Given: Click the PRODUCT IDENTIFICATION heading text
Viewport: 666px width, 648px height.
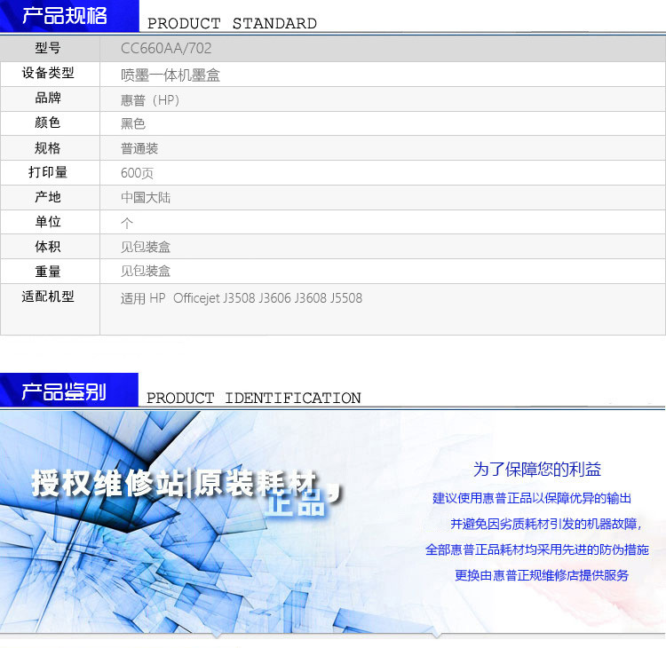Looking at the screenshot, I should pos(254,398).
